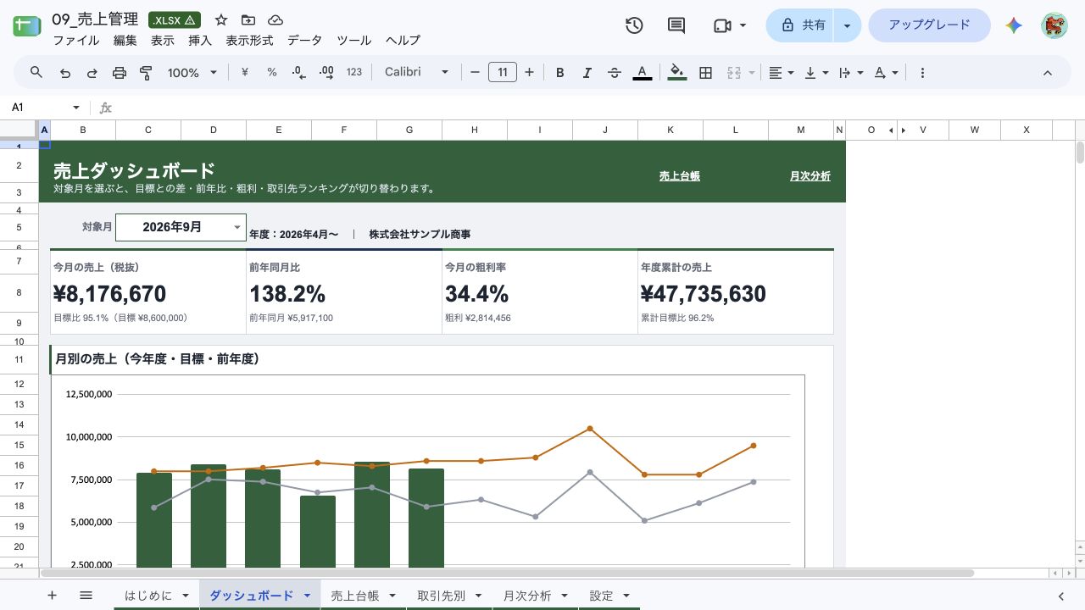The image size is (1085, 610).
Task: Decrease decimal places
Action: (298, 73)
